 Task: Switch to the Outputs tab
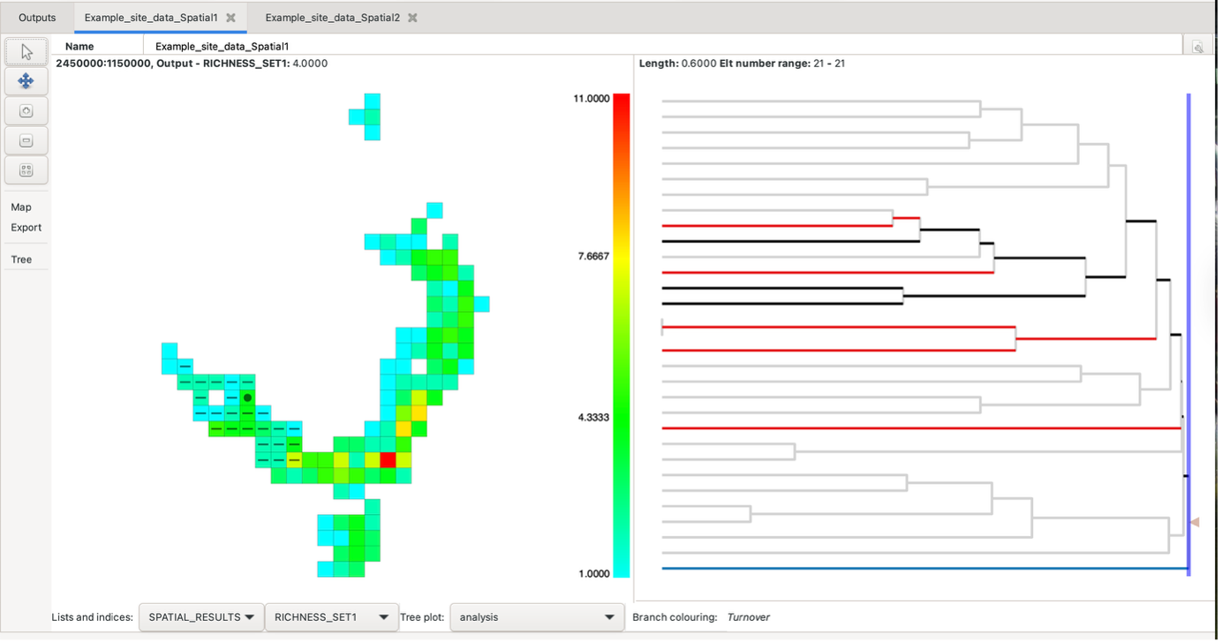(x=37, y=18)
